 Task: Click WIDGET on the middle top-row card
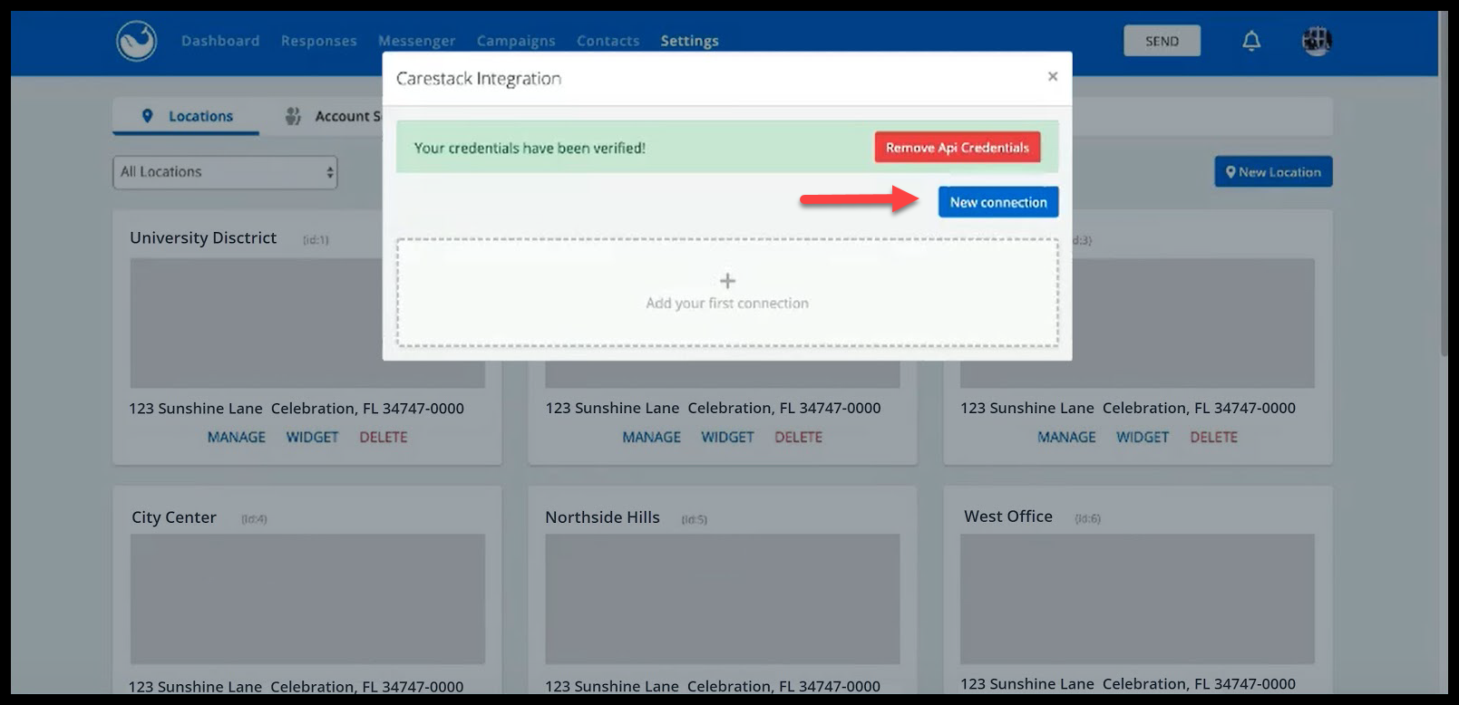click(727, 437)
